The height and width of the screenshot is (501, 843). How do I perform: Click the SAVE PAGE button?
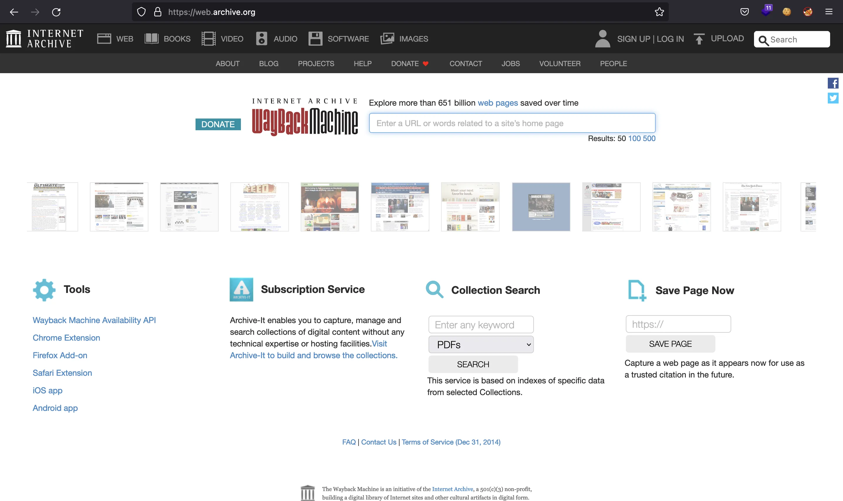coord(670,344)
